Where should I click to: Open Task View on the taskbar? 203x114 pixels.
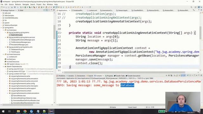pyautogui.click(x=9, y=111)
